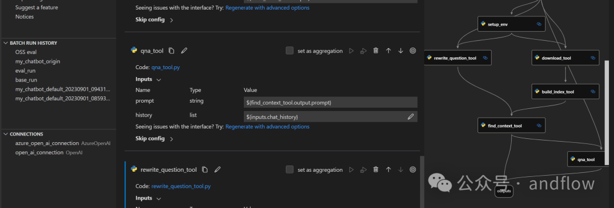Debug the qna_tool node

363,51
